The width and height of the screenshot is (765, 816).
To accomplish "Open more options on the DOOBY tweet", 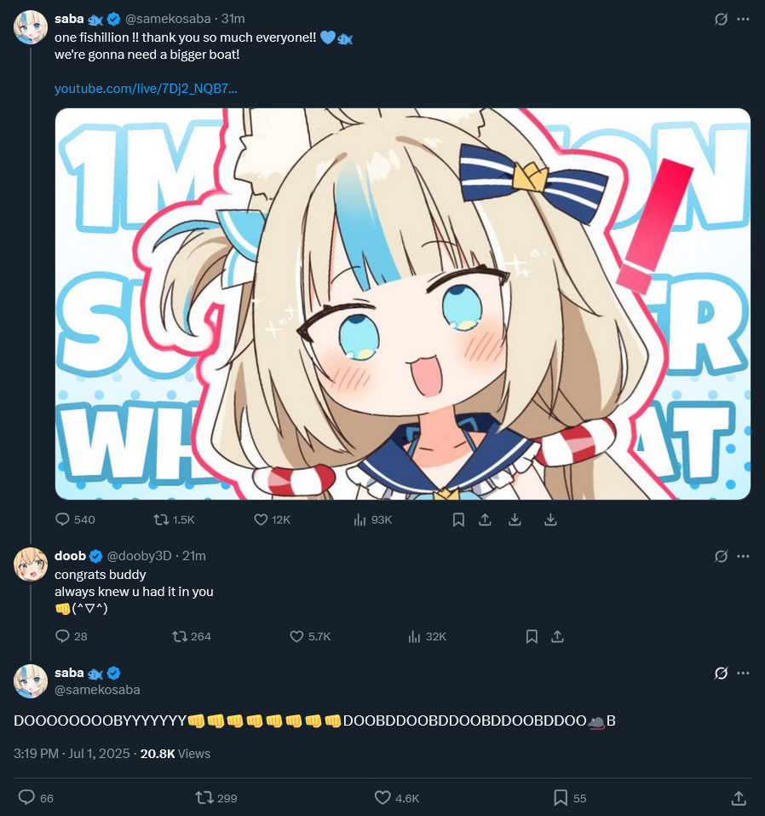I will (x=743, y=673).
